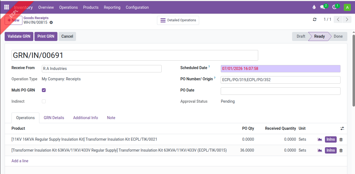Screen dimensions: 355x174
Task: Delete the 63KVA Insulation Kit line
Action: coord(341,151)
